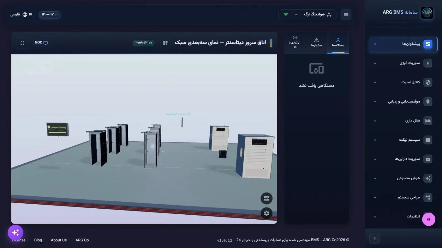Viewport: 442px width, 248px height.
Task: Expand the سیستم تیکت menu chevron
Action: pyautogui.click(x=375, y=140)
